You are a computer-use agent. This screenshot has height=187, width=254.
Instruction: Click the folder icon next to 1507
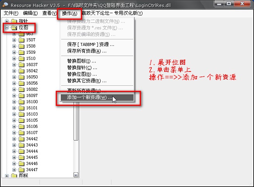pos(21,40)
